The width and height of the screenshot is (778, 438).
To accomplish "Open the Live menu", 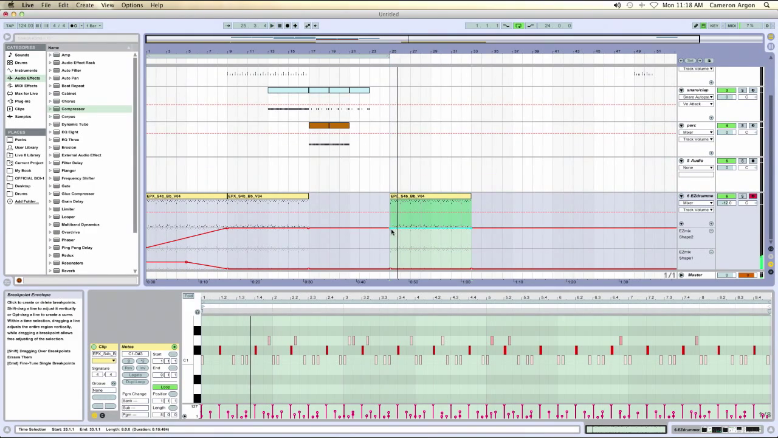I will point(28,5).
